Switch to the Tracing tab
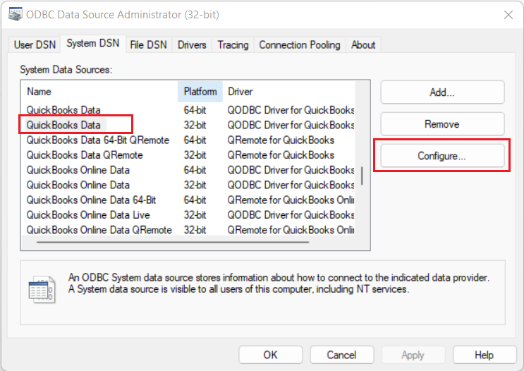The width and height of the screenshot is (524, 371). tap(233, 44)
